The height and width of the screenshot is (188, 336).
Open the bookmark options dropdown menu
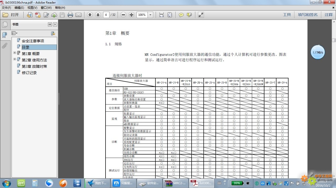[x=14, y=33]
